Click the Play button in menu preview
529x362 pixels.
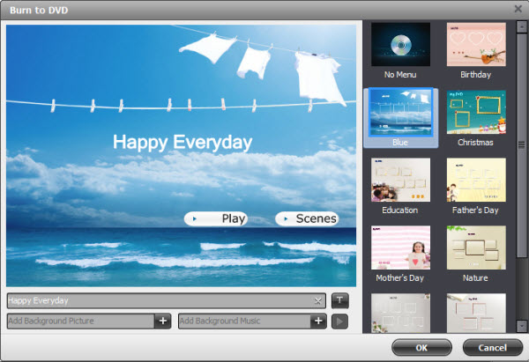216,218
